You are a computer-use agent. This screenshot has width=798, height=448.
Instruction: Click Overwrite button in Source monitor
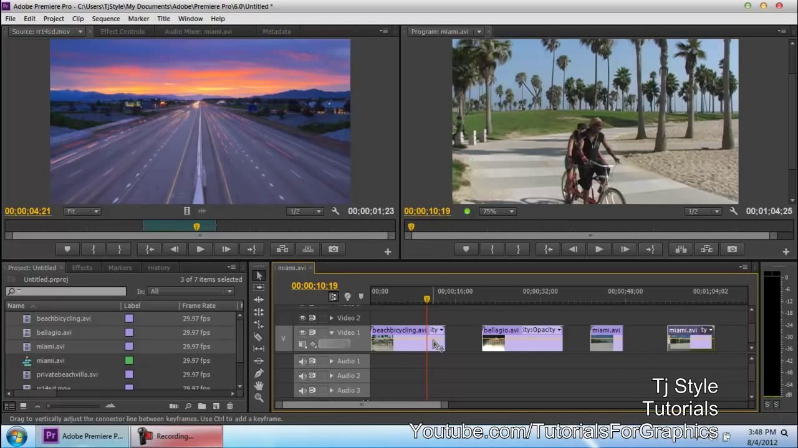(308, 250)
